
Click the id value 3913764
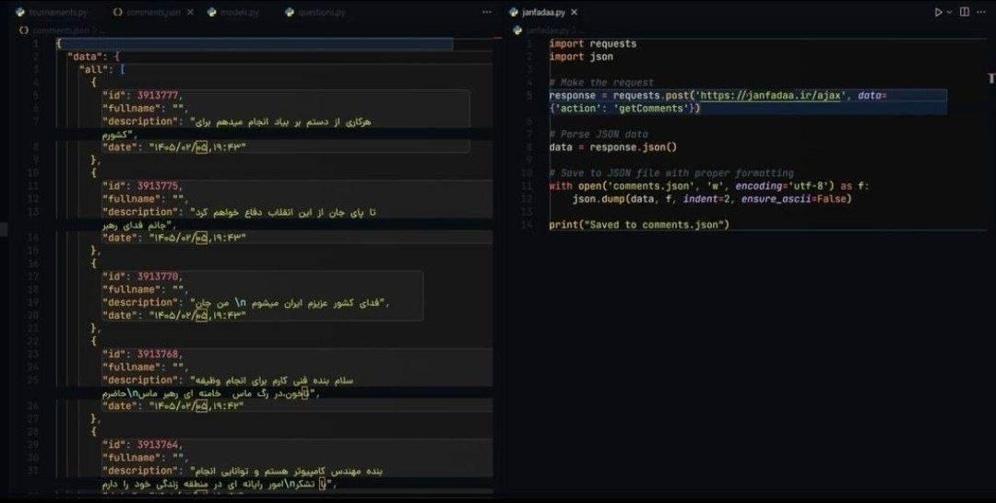(x=158, y=445)
